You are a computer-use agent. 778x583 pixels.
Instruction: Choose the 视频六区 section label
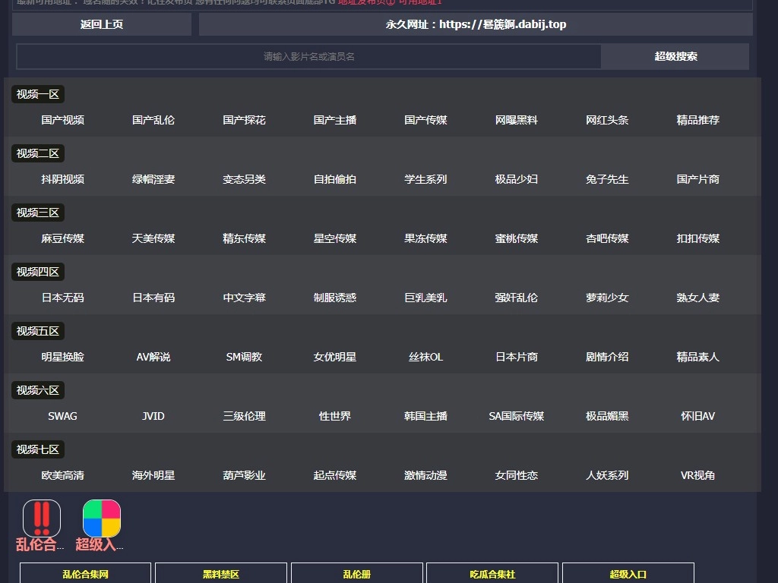pyautogui.click(x=38, y=390)
